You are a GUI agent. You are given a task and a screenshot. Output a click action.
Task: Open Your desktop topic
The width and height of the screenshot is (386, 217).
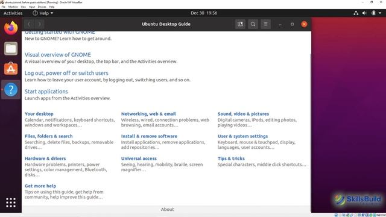click(39, 114)
